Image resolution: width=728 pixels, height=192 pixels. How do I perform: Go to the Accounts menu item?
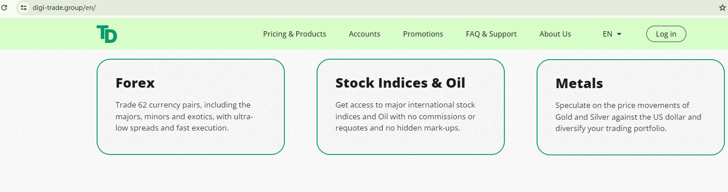[364, 34]
